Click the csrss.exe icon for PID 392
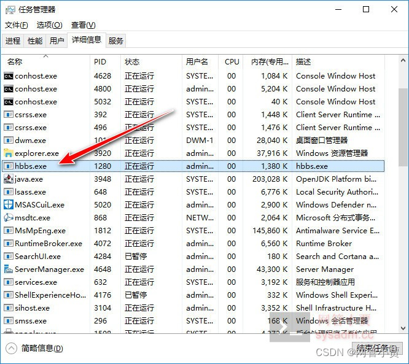Viewport: 409px width, 364px height. [x=9, y=115]
